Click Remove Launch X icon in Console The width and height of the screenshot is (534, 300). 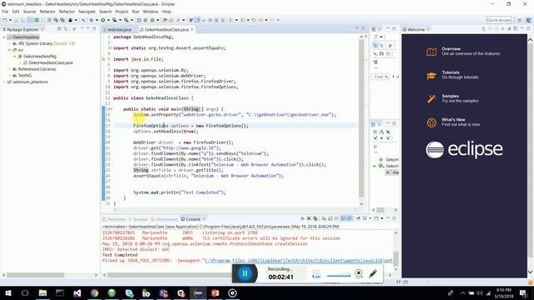click(309, 218)
